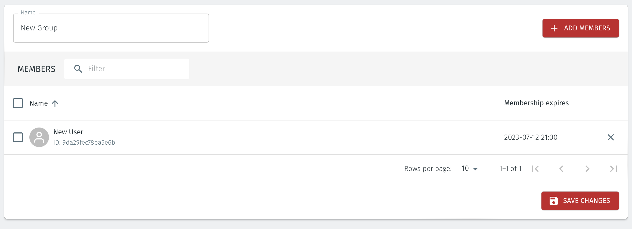632x229 pixels.
Task: Check the select-all members checkbox
Action: [18, 103]
